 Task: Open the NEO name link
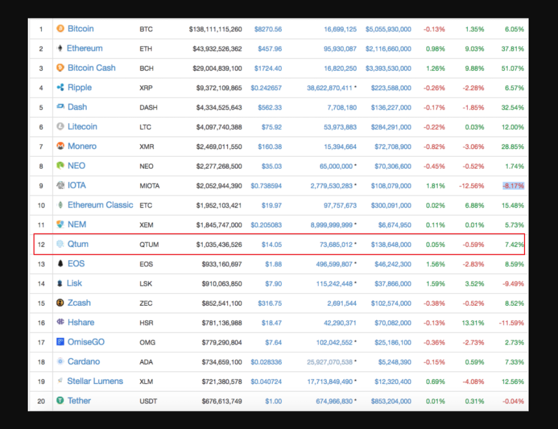(76, 166)
